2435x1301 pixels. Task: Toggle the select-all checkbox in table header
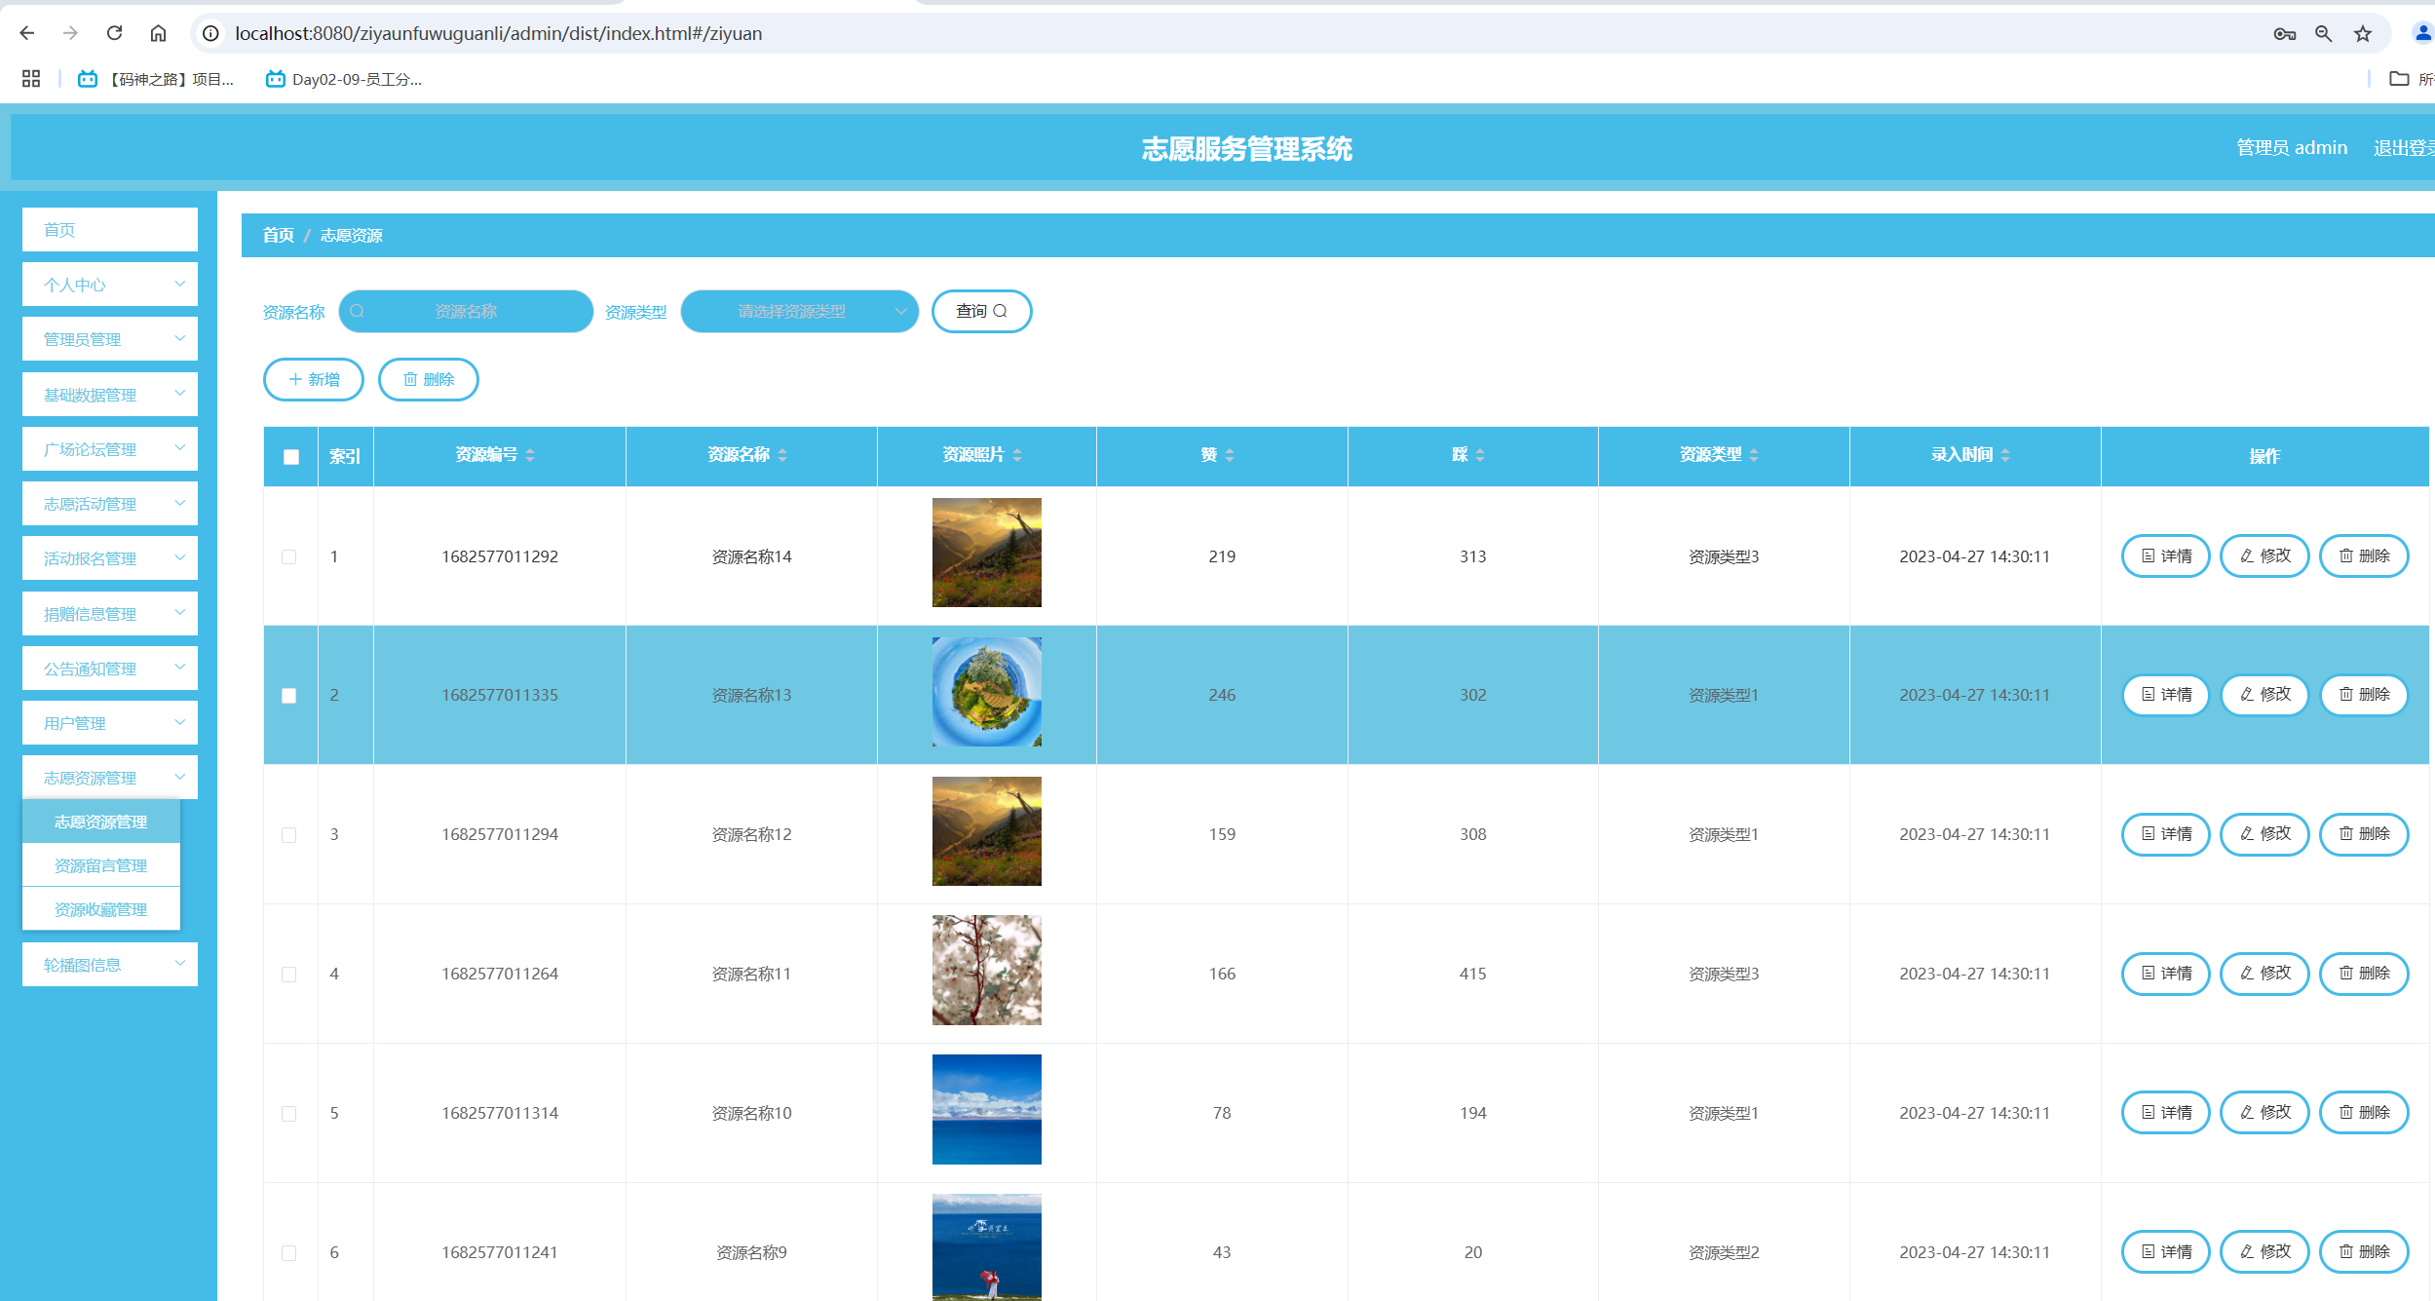click(290, 456)
